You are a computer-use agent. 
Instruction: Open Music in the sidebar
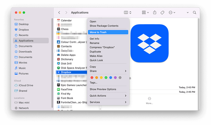[22, 68]
